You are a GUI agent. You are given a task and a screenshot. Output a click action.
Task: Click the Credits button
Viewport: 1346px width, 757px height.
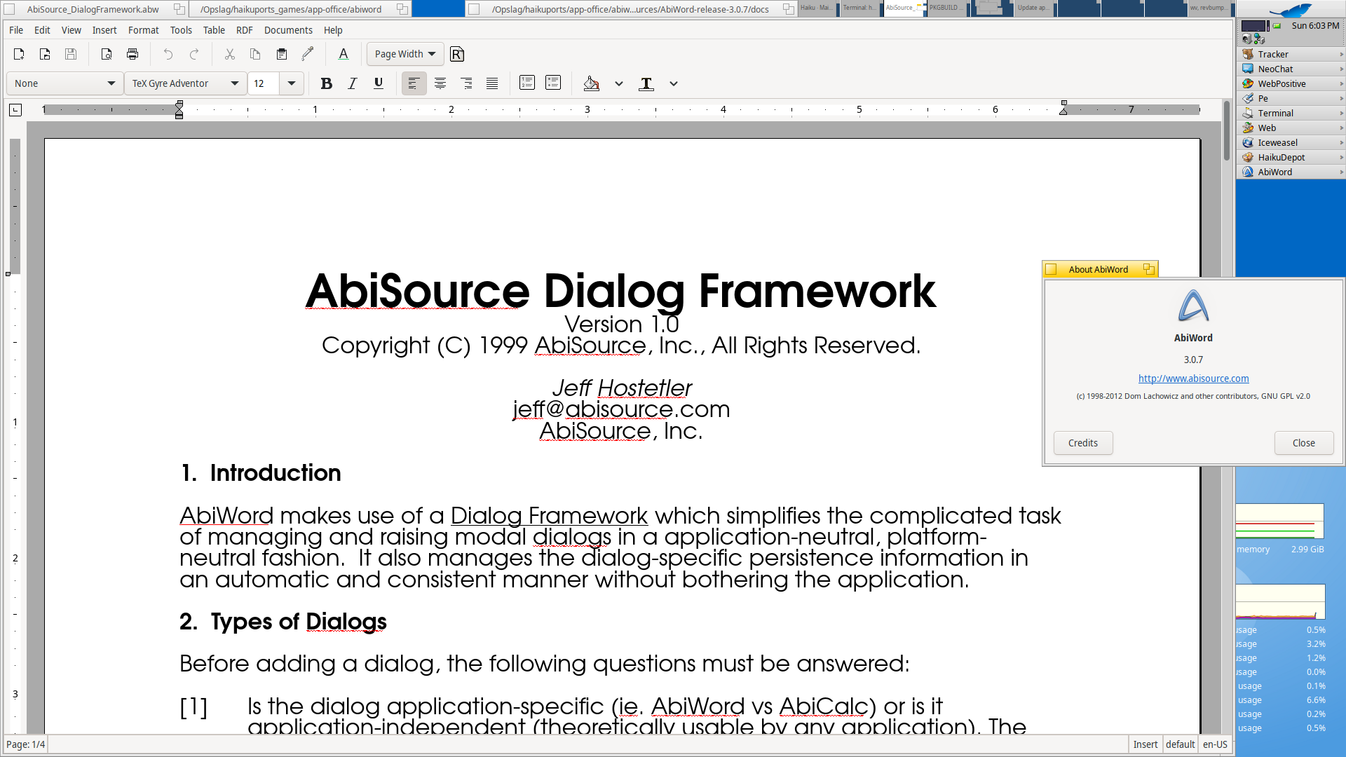click(x=1082, y=443)
